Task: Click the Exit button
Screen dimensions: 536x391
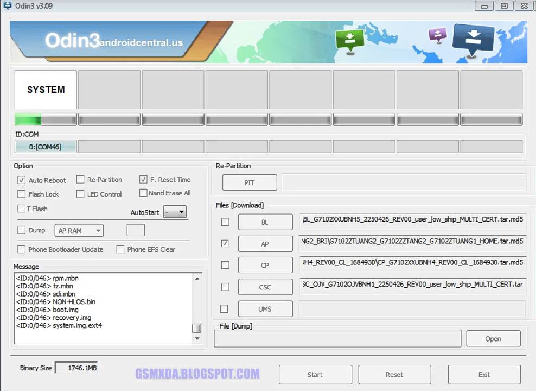Action: [x=484, y=375]
